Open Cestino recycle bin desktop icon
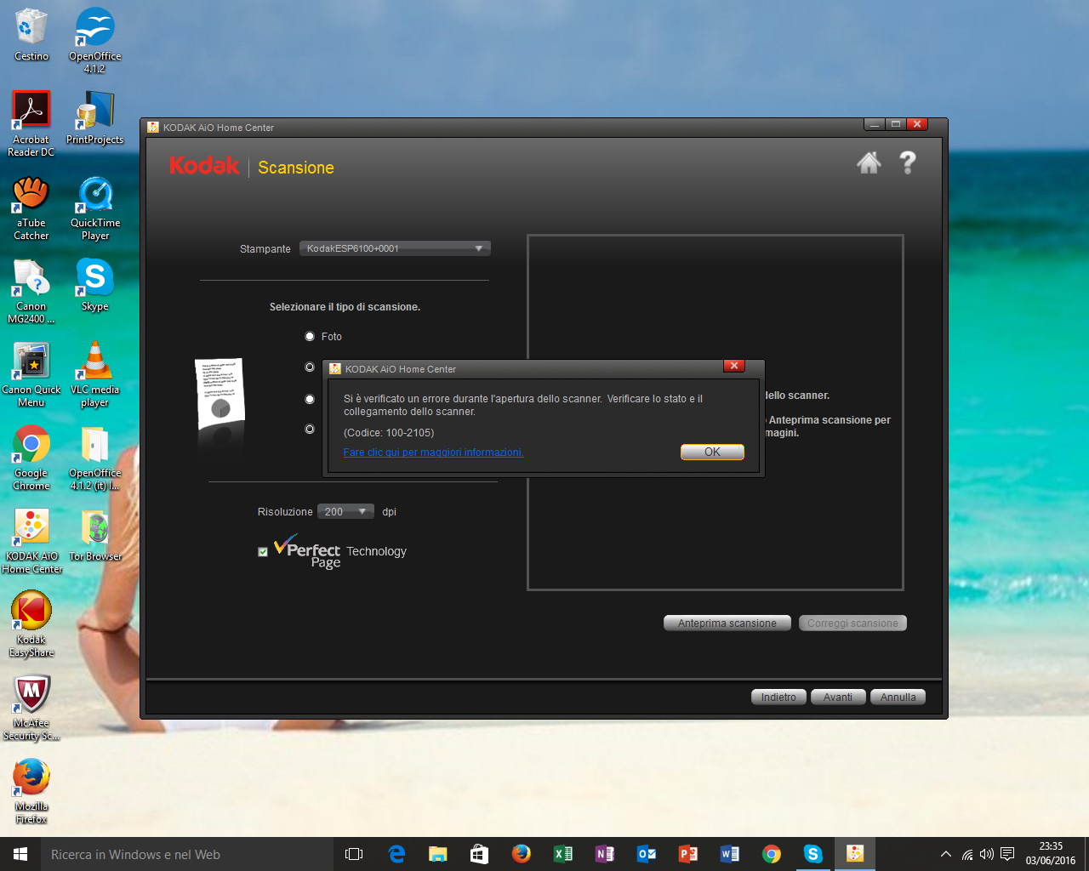The height and width of the screenshot is (871, 1089). click(x=31, y=35)
